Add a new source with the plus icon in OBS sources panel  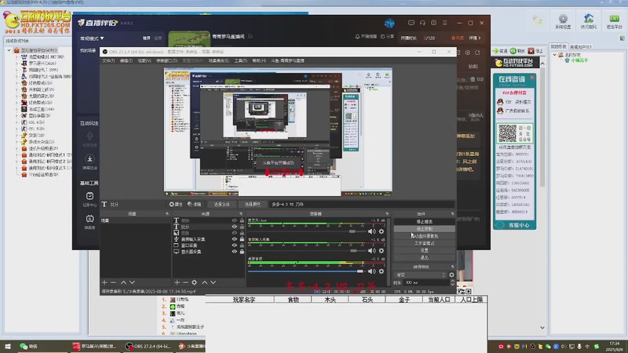(x=177, y=282)
